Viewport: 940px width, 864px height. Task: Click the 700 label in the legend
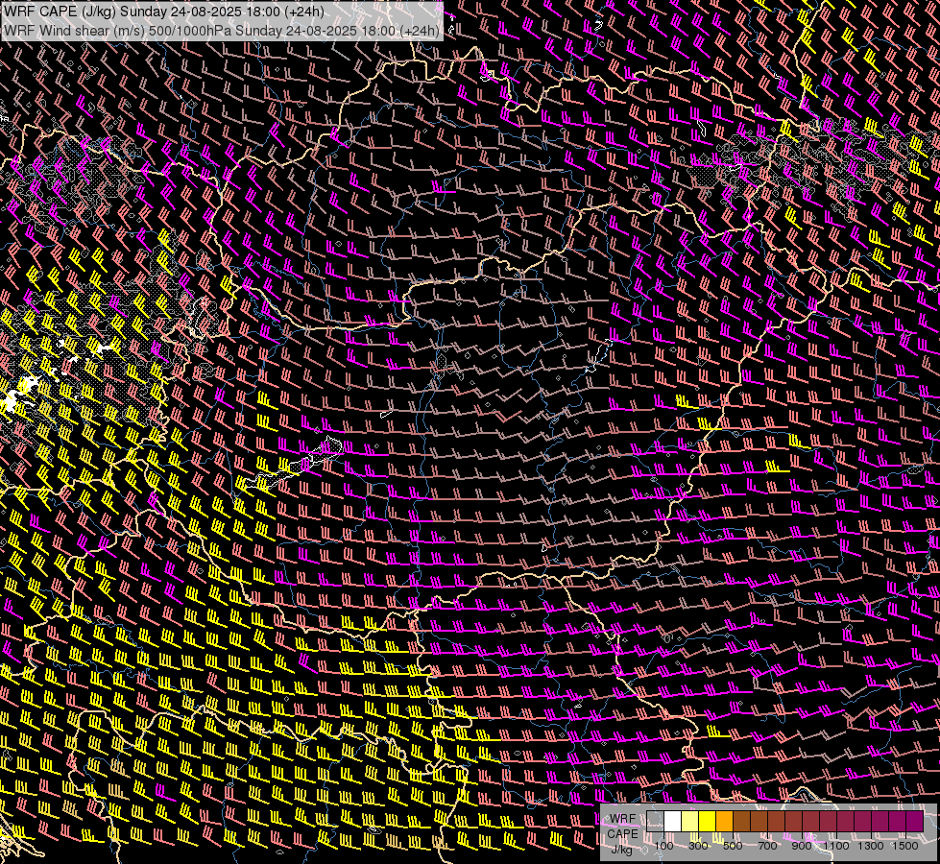[767, 846]
